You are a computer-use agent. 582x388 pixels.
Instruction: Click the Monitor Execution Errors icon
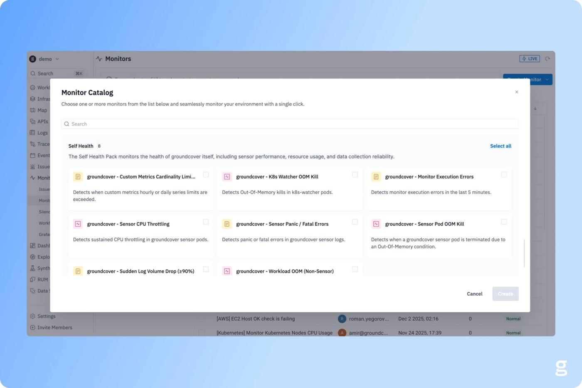point(376,177)
